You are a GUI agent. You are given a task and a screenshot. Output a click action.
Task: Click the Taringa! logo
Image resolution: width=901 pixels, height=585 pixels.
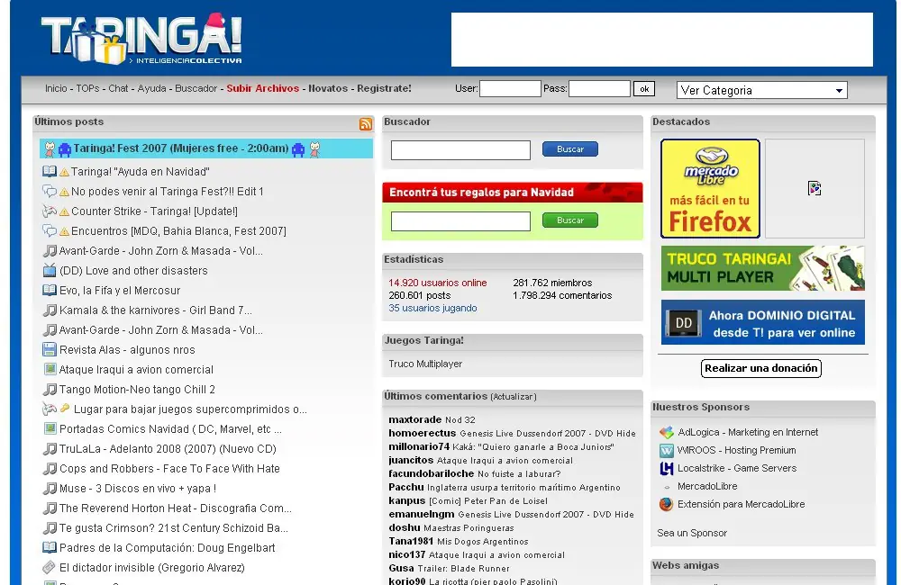coord(142,39)
